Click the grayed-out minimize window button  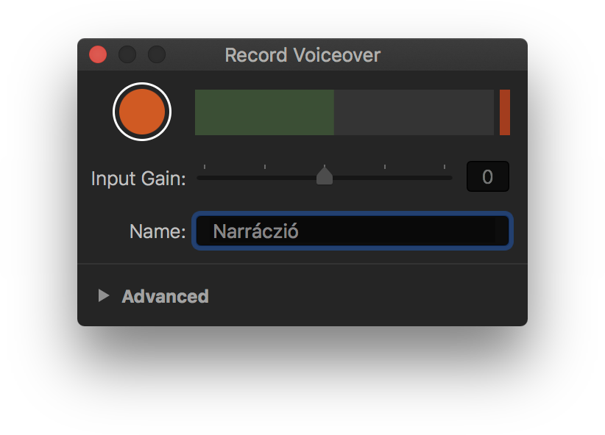pos(127,54)
